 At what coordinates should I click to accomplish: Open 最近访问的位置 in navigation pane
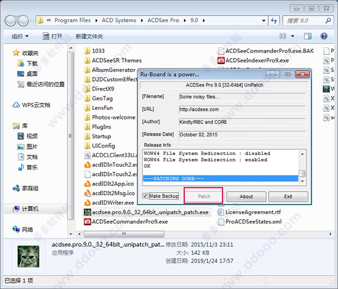[41, 84]
